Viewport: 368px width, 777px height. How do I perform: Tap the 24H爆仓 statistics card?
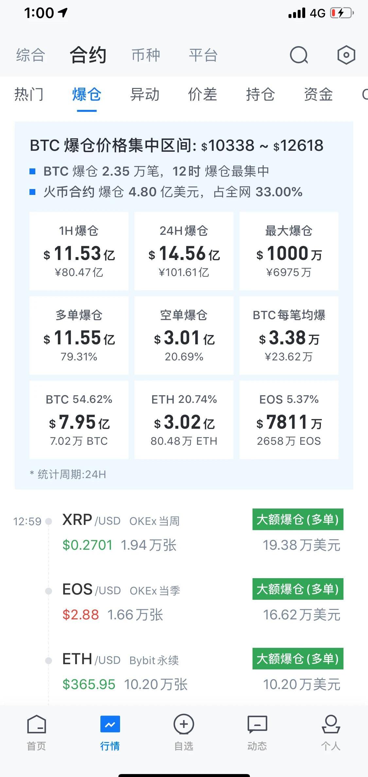point(184,251)
